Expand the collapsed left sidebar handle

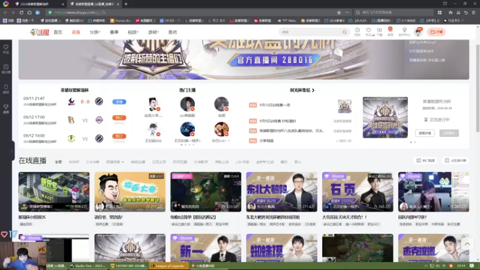tap(12, 151)
